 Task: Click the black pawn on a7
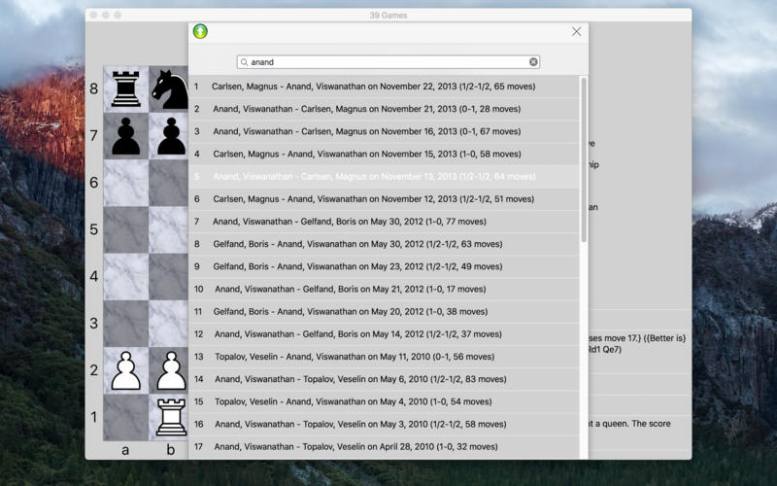pyautogui.click(x=126, y=136)
